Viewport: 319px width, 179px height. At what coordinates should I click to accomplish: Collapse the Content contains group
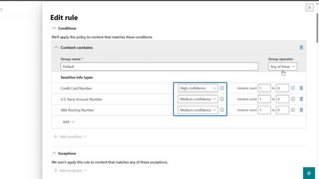point(56,48)
